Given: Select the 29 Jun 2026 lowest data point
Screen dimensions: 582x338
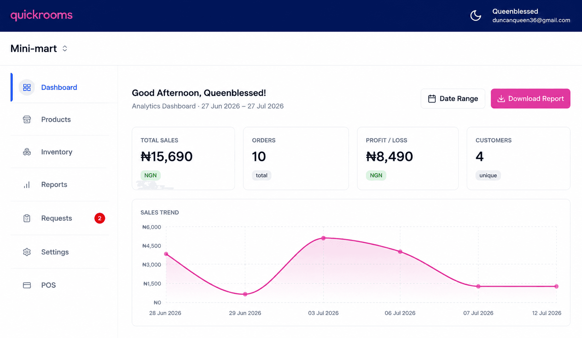Looking at the screenshot, I should coord(245,294).
